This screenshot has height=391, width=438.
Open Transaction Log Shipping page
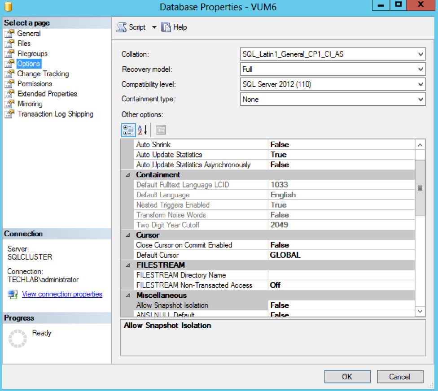[x=55, y=114]
